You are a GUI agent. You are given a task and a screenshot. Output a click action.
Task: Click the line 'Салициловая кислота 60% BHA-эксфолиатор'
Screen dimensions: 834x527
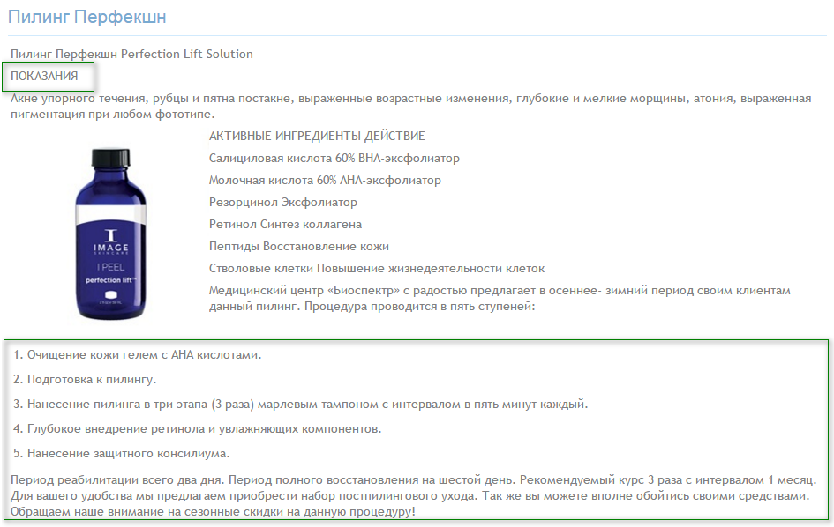pyautogui.click(x=334, y=159)
